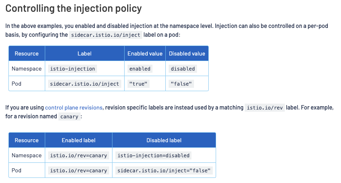Image resolution: width=341 pixels, height=183 pixels.
Task: Select the istio-injection label cell
Action: pos(72,69)
